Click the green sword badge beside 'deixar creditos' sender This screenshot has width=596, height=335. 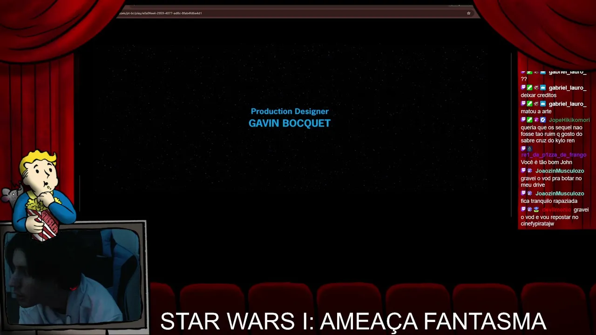coord(529,87)
